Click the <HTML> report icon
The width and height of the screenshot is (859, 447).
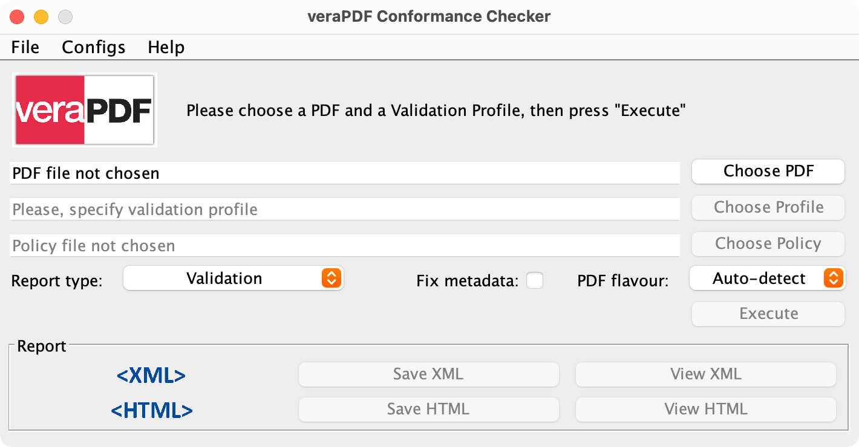[x=152, y=411]
